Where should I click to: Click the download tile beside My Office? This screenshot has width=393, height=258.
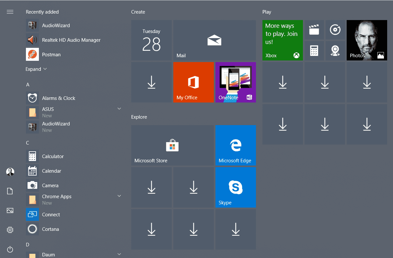[x=151, y=82]
